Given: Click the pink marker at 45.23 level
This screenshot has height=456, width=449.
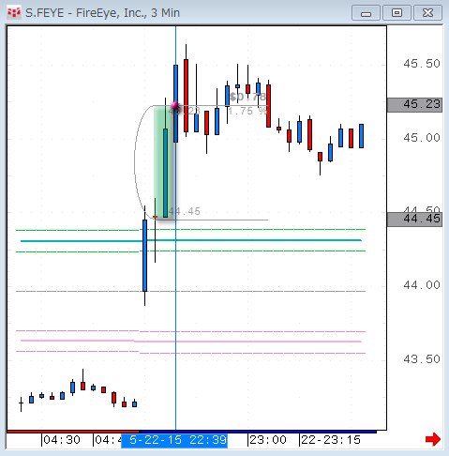Looking at the screenshot, I should coord(174,106).
